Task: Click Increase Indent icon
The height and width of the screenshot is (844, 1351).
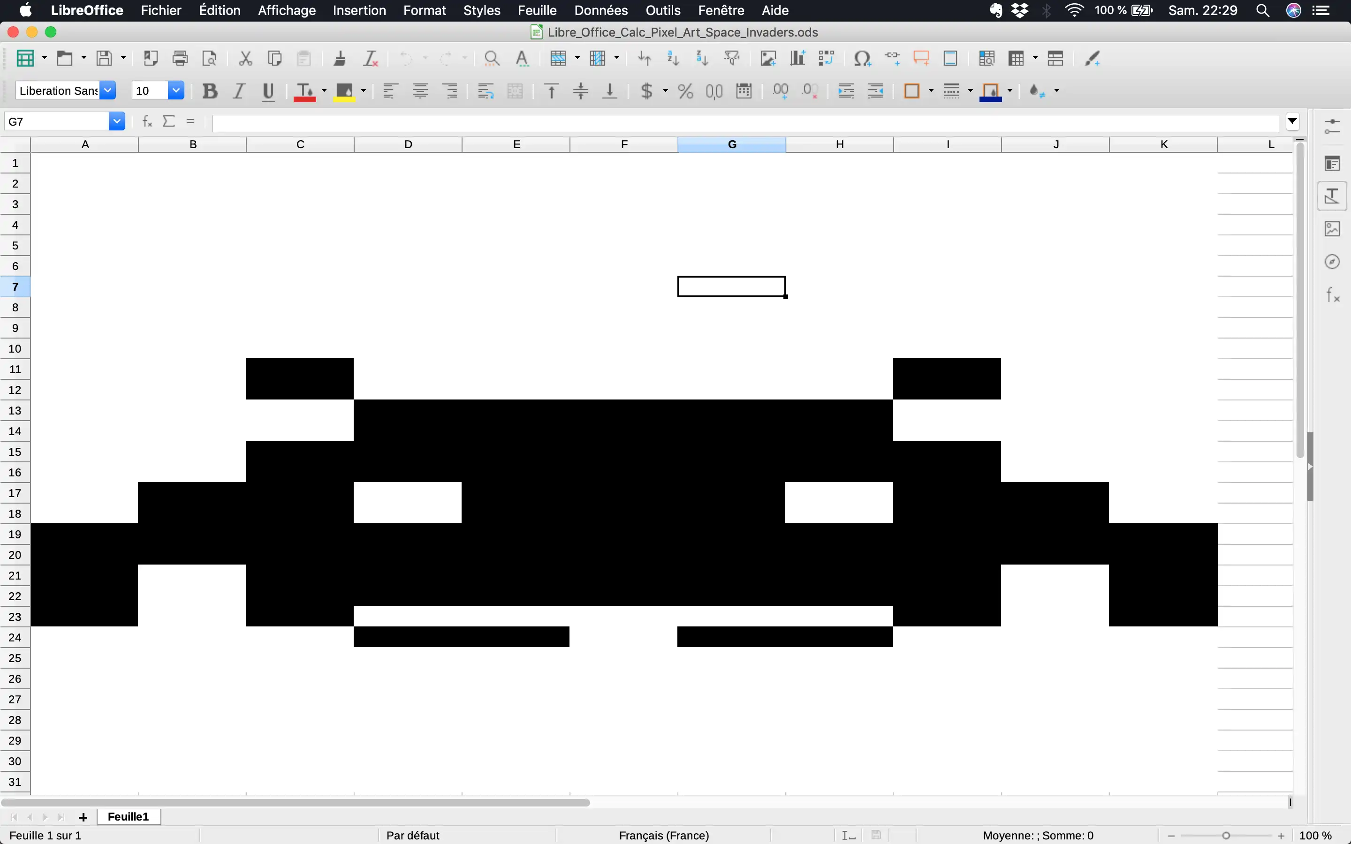Action: [x=846, y=91]
